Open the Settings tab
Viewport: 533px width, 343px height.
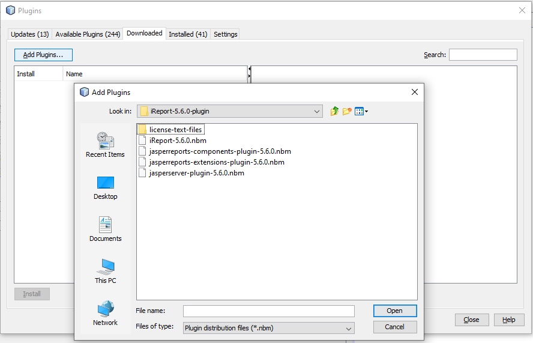[225, 34]
